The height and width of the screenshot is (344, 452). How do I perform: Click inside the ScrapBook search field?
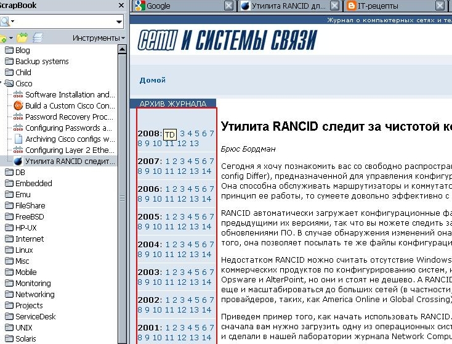click(x=65, y=22)
